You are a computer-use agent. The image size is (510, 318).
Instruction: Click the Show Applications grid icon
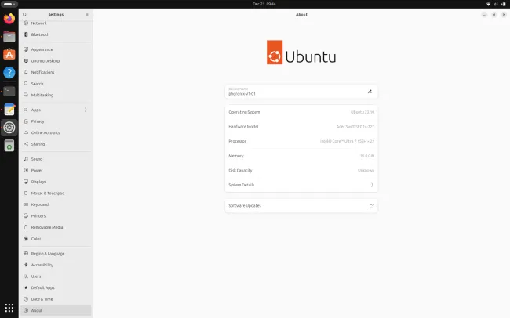pyautogui.click(x=9, y=309)
